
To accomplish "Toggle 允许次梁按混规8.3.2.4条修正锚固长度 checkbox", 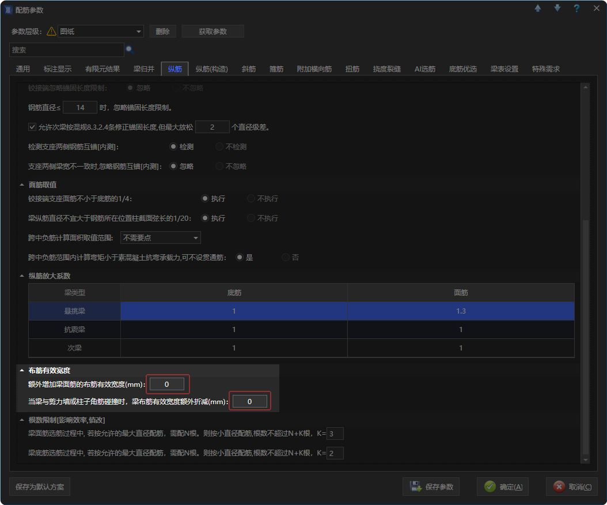I will coord(32,127).
